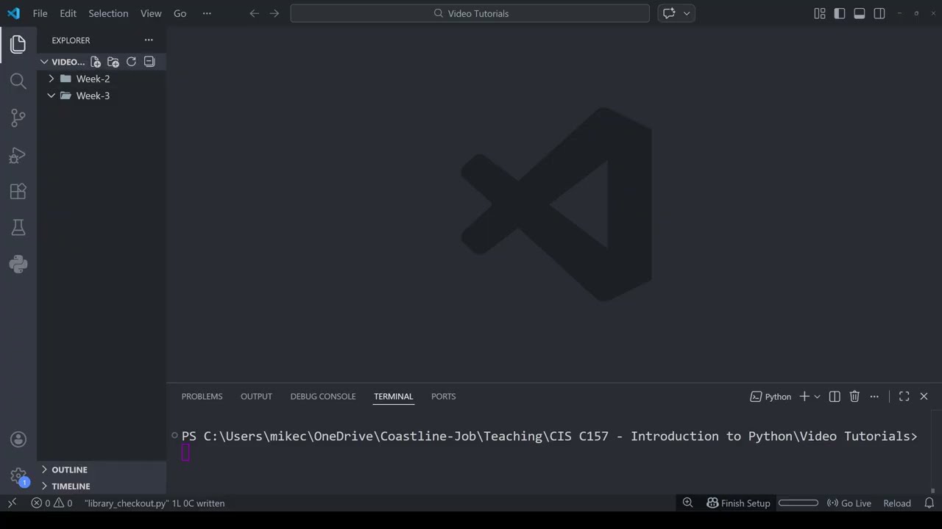Refresh the explorer file tree
Viewport: 942px width, 529px height.
131,62
